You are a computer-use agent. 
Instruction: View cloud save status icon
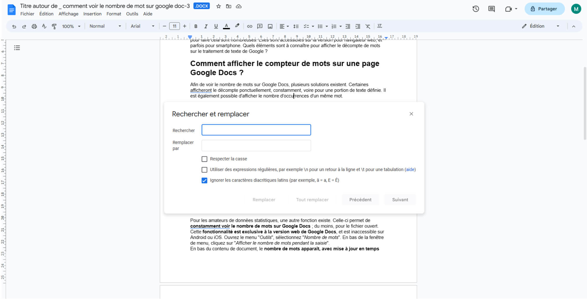[x=239, y=6]
